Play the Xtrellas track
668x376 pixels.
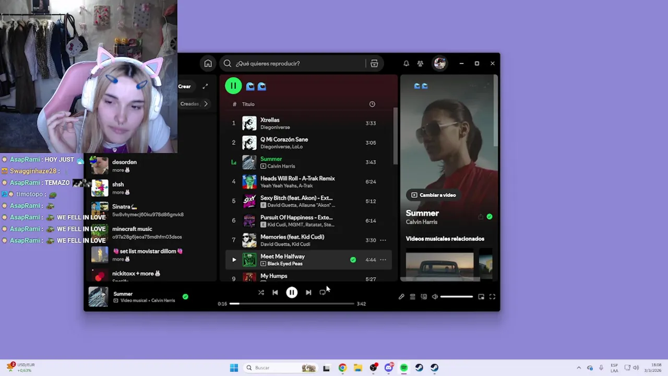[309, 123]
